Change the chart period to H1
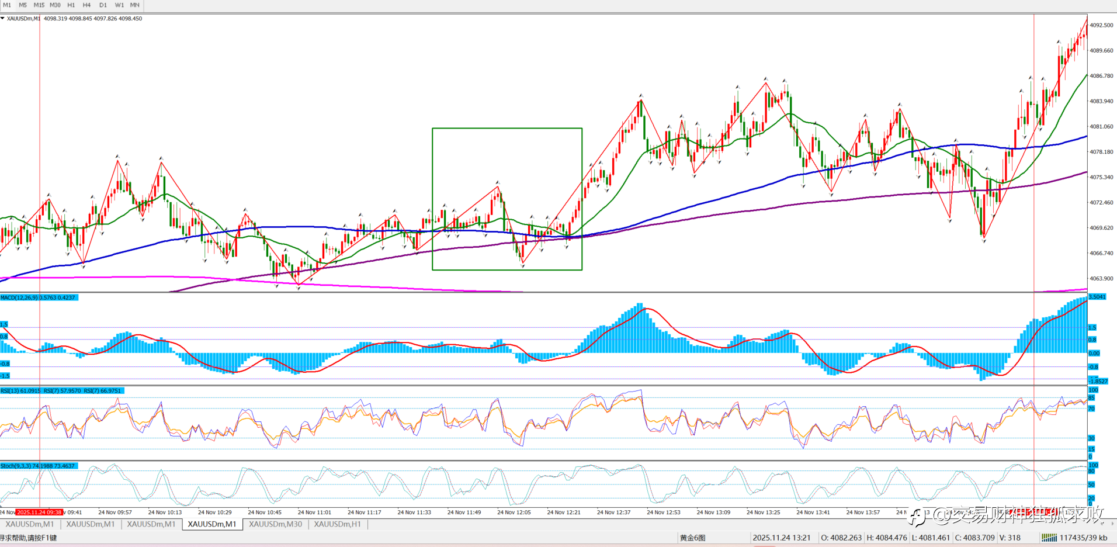The image size is (1117, 547). [71, 5]
